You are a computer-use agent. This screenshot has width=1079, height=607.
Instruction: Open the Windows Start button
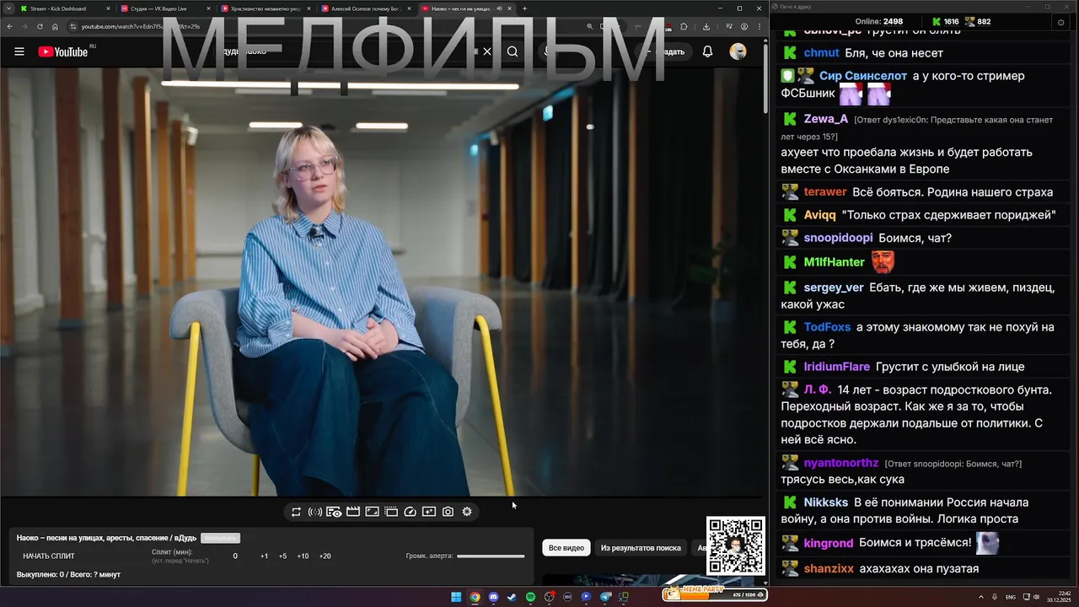456,597
